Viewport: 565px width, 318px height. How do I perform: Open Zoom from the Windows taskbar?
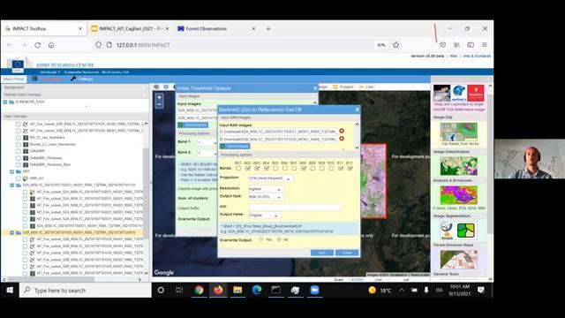[x=314, y=291]
